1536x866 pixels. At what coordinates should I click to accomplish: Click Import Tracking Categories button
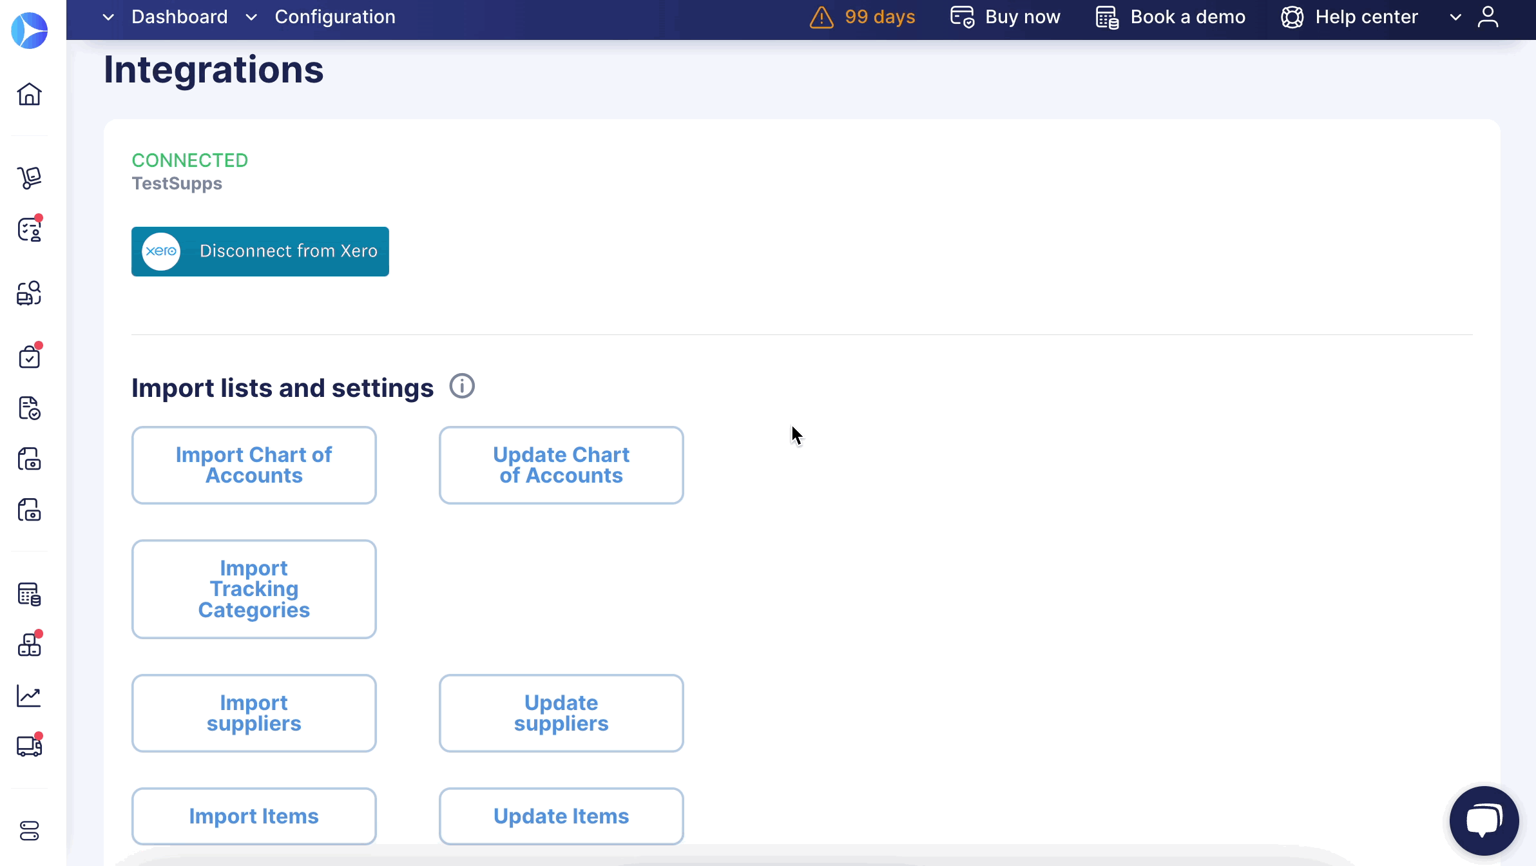(254, 589)
